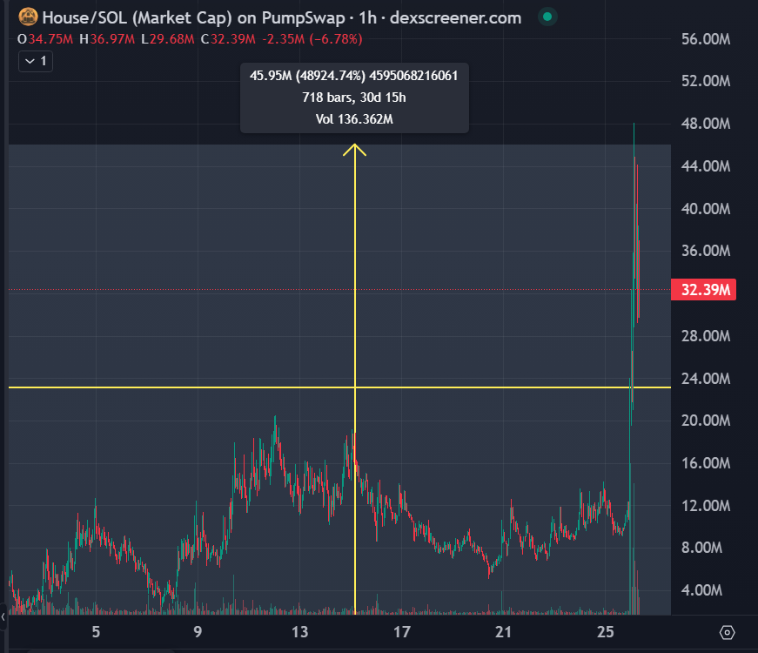Click the 20.00M price axis label
The image size is (758, 653).
click(706, 421)
